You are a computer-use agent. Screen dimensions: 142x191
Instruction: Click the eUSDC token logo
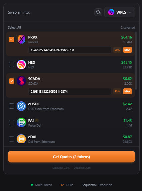21,106
